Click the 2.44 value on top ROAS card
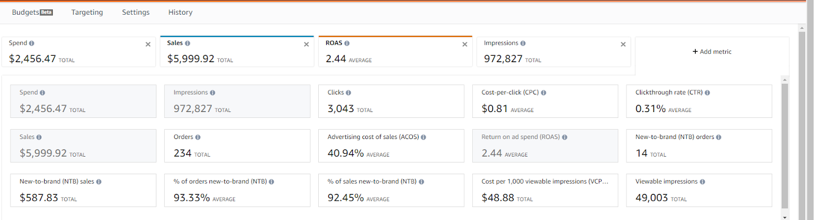The width and height of the screenshot is (814, 220). [x=336, y=59]
